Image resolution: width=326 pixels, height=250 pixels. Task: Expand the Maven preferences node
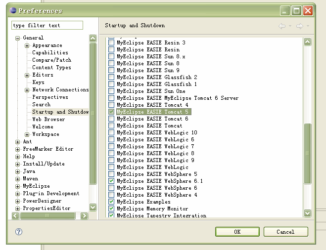point(17,179)
